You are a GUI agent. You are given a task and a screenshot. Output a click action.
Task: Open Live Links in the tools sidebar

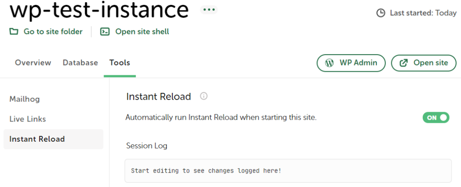coord(28,119)
